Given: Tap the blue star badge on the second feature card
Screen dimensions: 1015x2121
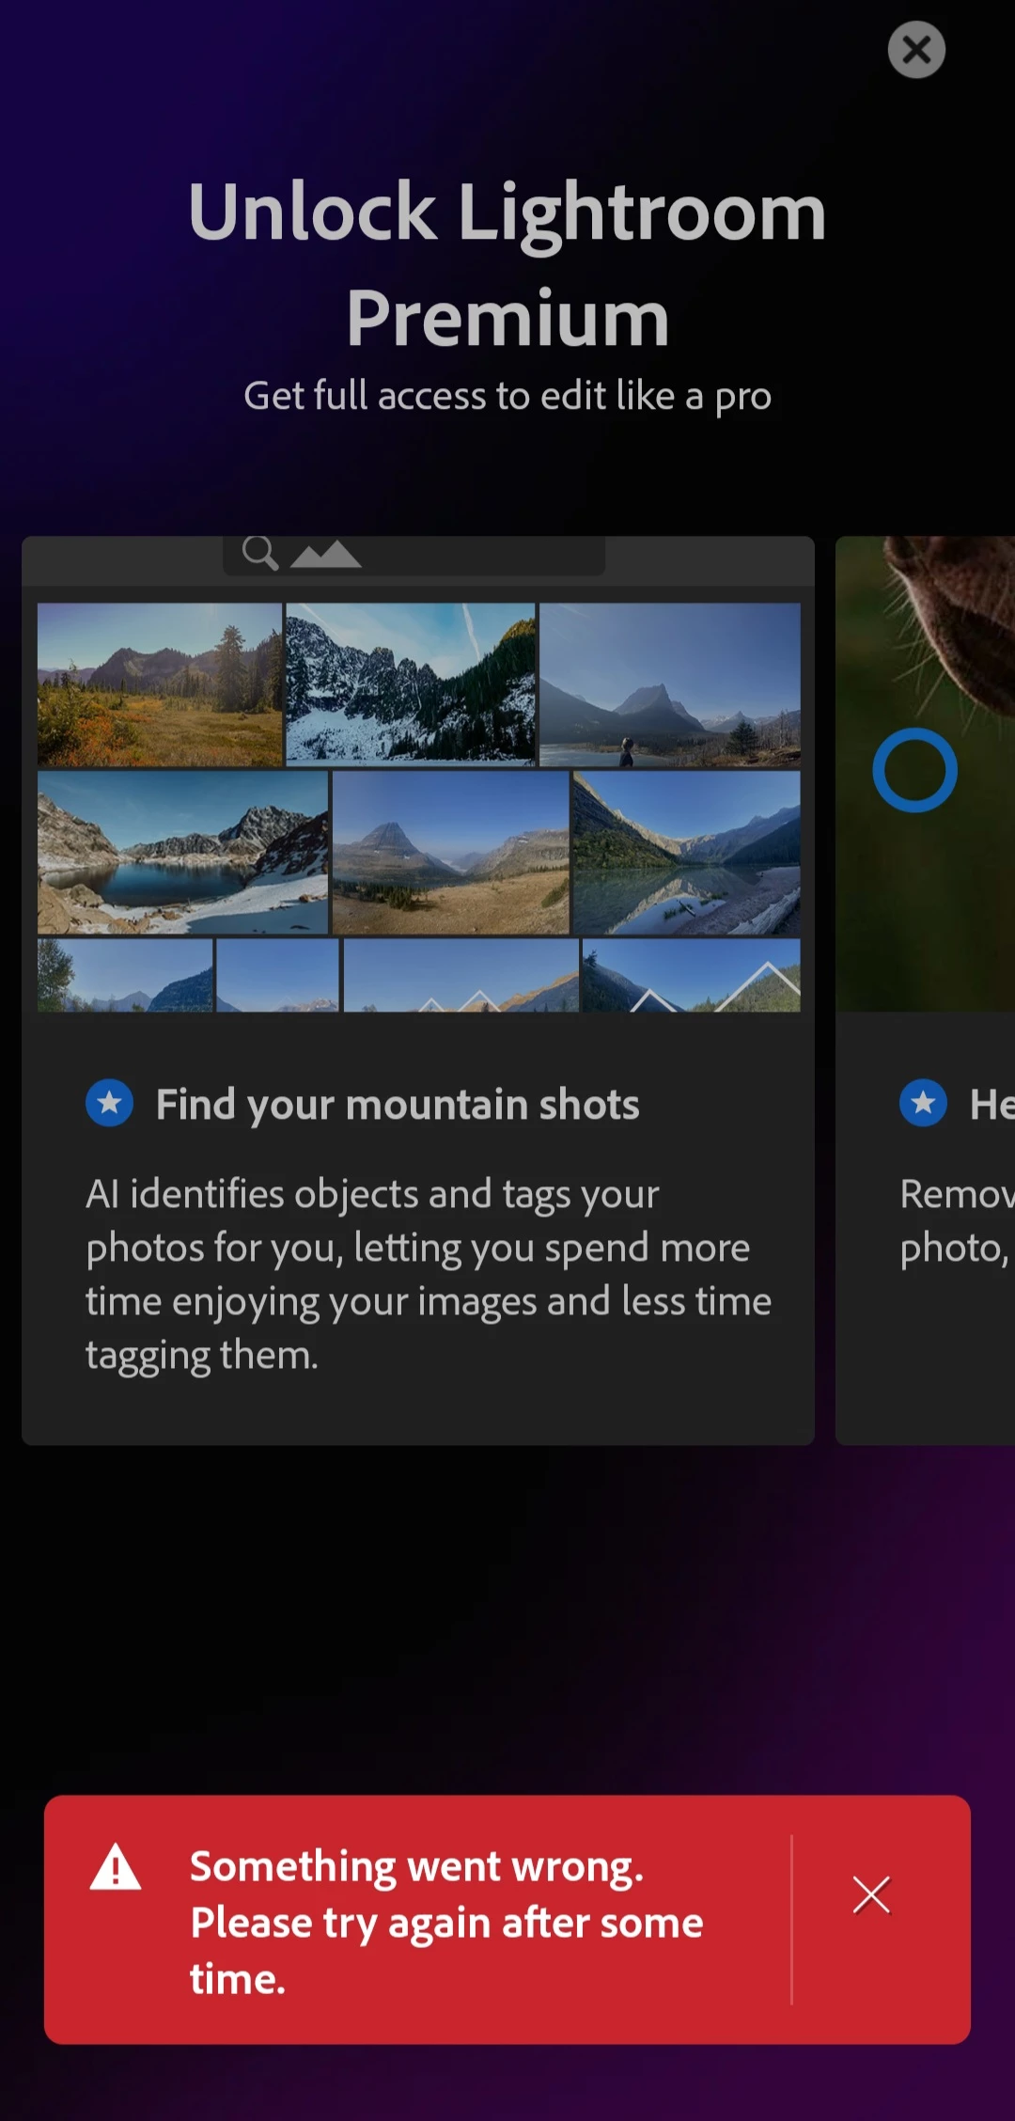Looking at the screenshot, I should point(923,1103).
